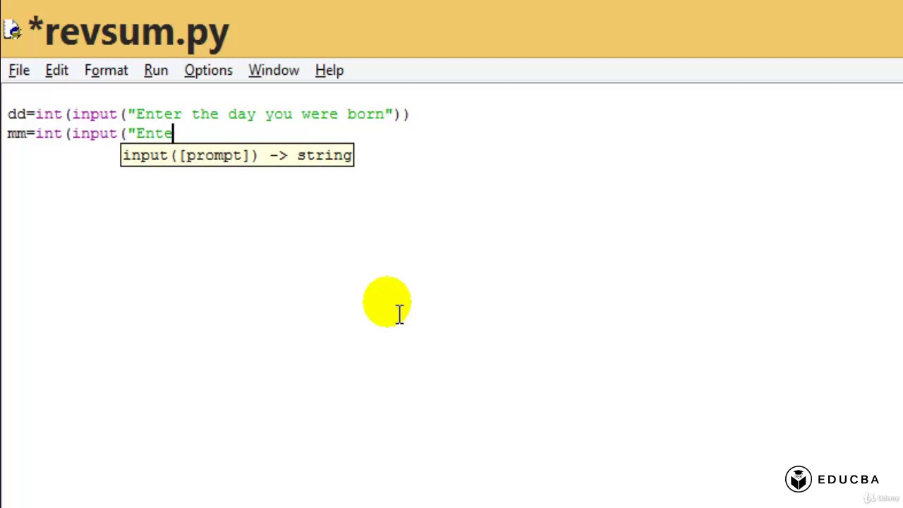Viewport: 903px width, 508px height.
Task: Open the Options menu
Action: [208, 71]
